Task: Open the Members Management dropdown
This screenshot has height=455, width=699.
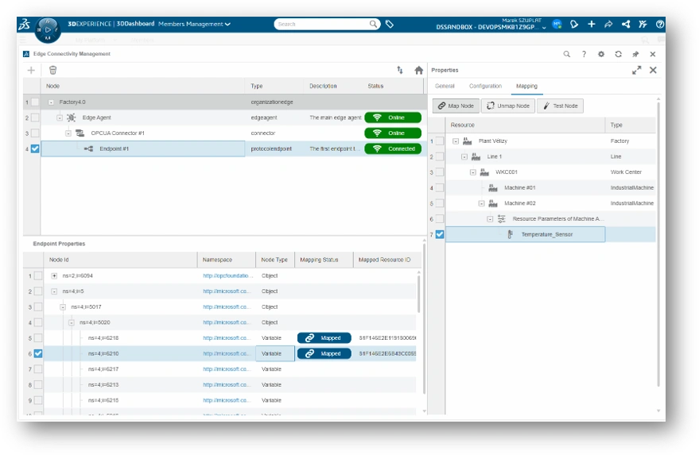Action: click(x=194, y=24)
